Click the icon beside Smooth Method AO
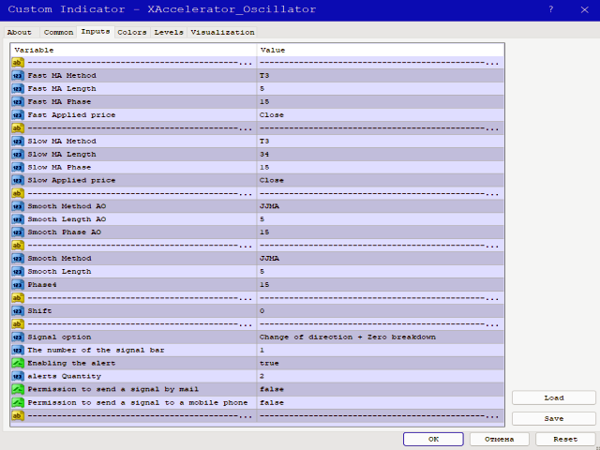The image size is (600, 450). (18, 206)
